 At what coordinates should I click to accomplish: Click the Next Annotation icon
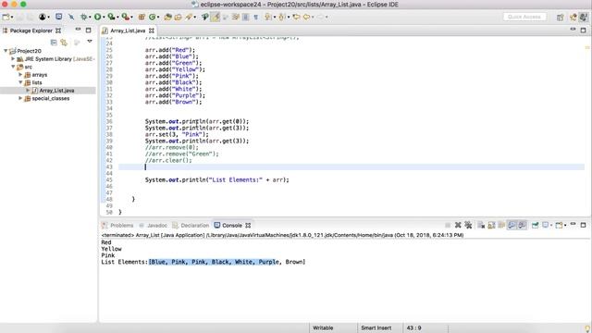pos(268,17)
